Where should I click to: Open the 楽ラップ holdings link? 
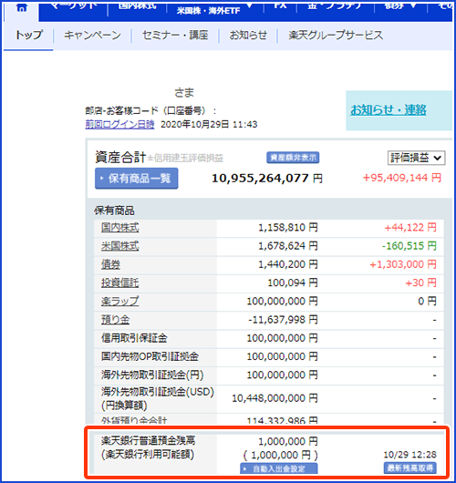[120, 301]
